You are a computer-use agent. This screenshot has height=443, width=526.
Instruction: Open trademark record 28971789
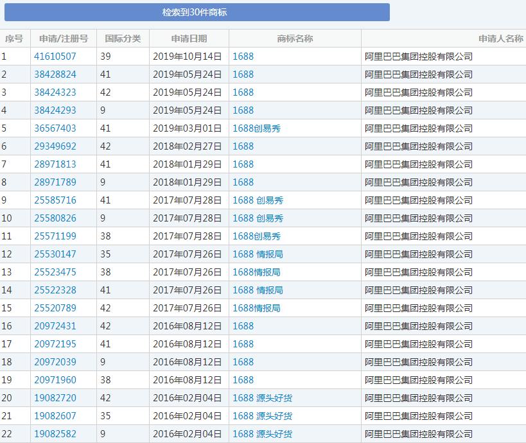(55, 182)
